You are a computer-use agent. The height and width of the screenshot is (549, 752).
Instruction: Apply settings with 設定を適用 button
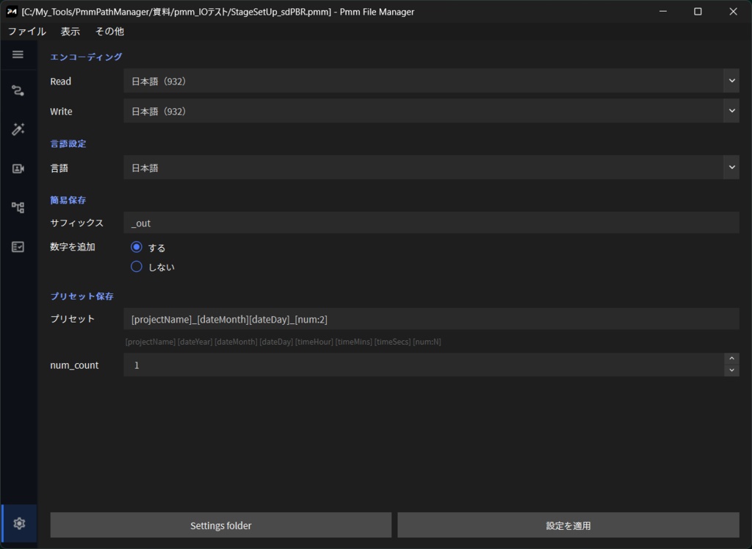pos(568,525)
